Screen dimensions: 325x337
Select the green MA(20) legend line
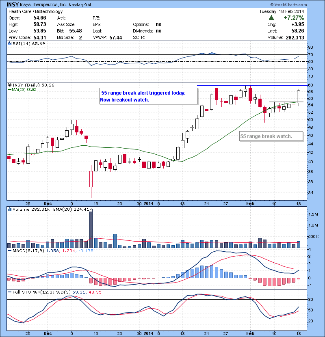[x=10, y=90]
